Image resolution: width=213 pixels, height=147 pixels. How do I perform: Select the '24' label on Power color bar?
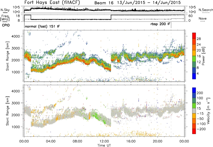pyautogui.click(x=199, y=45)
